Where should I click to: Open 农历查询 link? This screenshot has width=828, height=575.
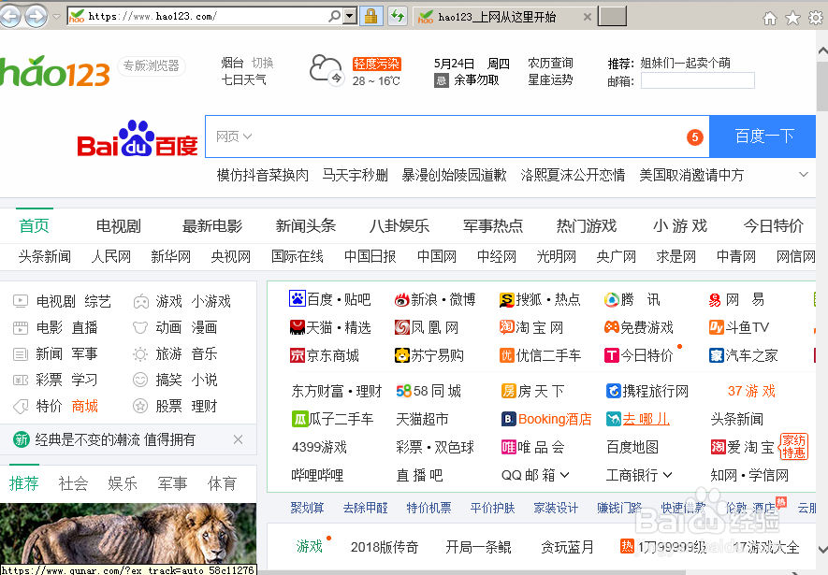[550, 64]
